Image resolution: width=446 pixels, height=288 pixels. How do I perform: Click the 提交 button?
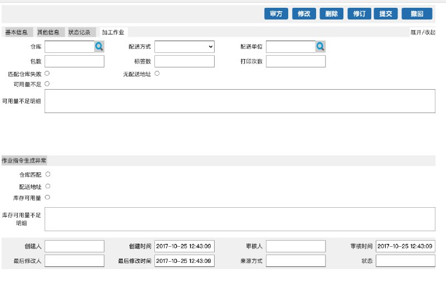386,13
